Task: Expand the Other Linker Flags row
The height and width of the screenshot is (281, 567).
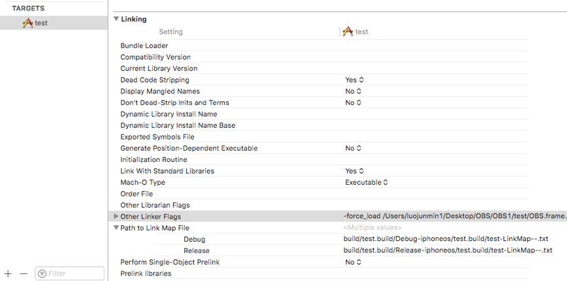Action: pos(116,216)
